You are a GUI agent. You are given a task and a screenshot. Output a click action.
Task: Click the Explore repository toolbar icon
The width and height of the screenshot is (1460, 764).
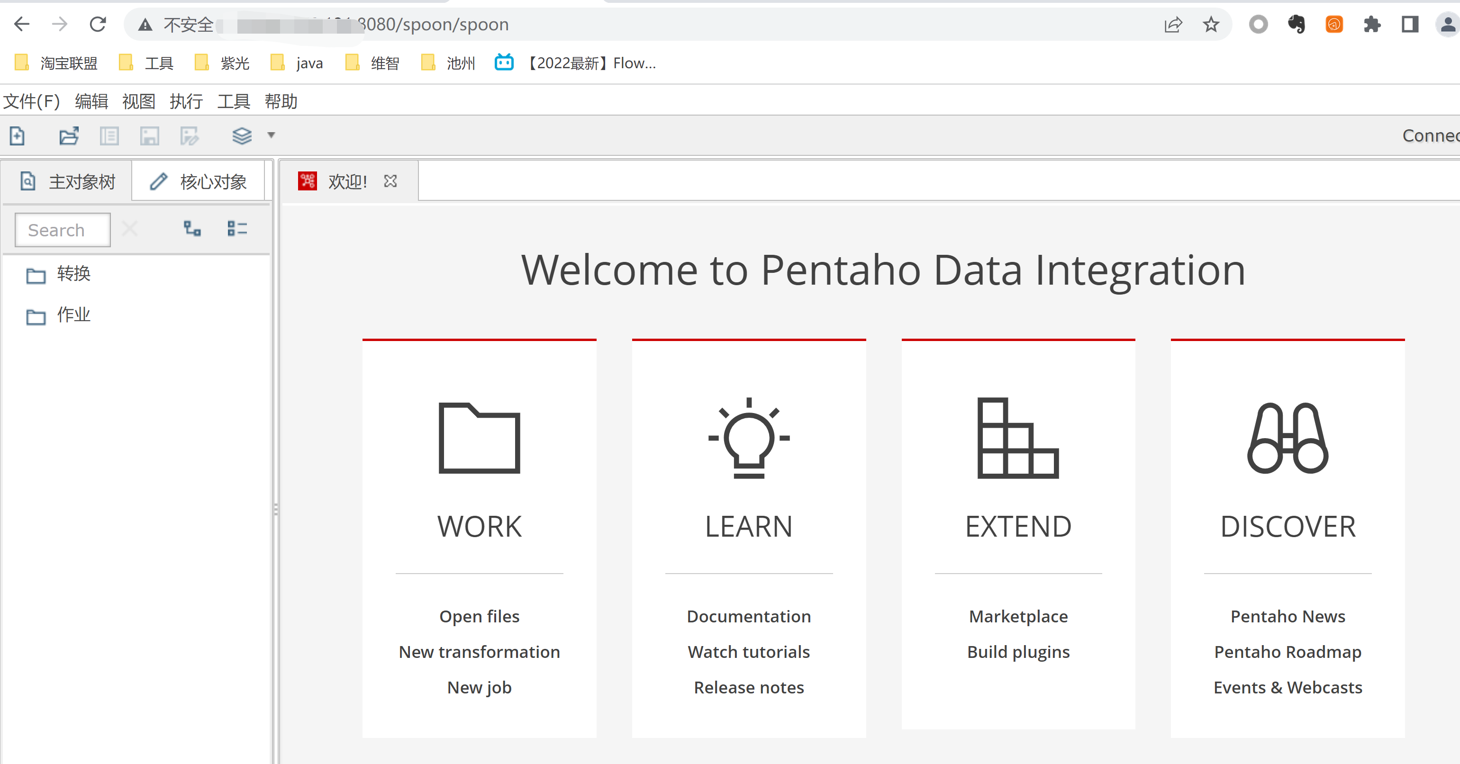click(109, 136)
